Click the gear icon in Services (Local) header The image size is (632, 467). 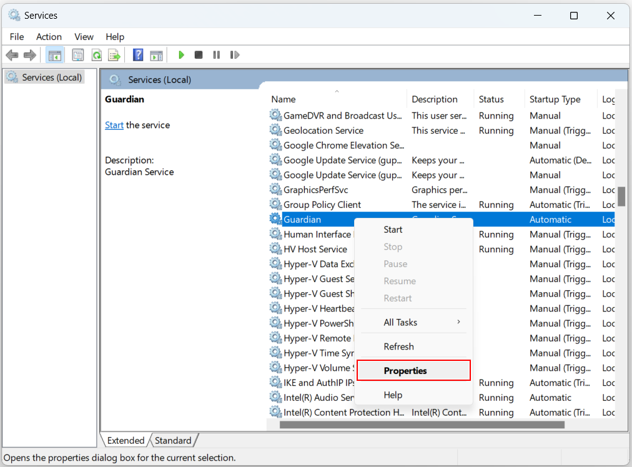(x=116, y=80)
